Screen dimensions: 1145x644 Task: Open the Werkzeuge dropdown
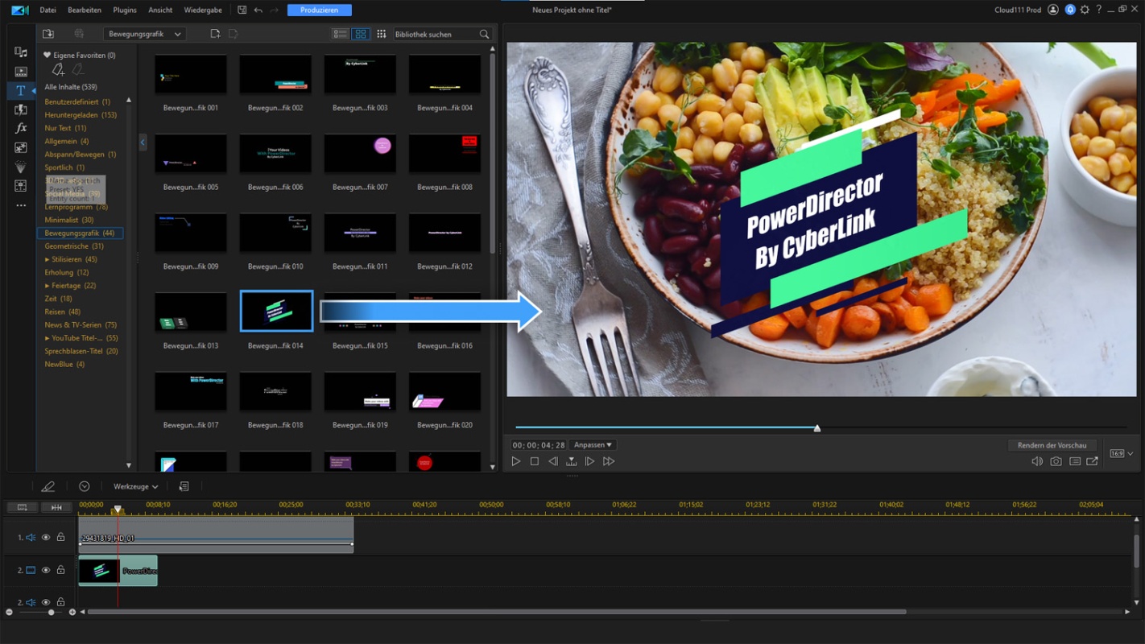[x=135, y=486]
